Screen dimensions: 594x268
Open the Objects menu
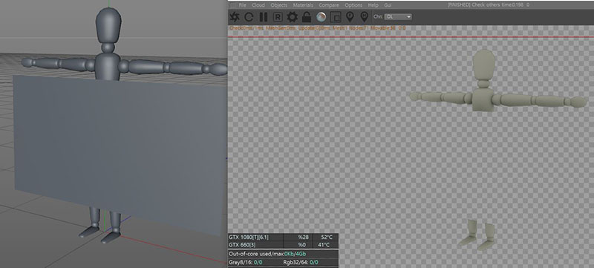coord(279,5)
